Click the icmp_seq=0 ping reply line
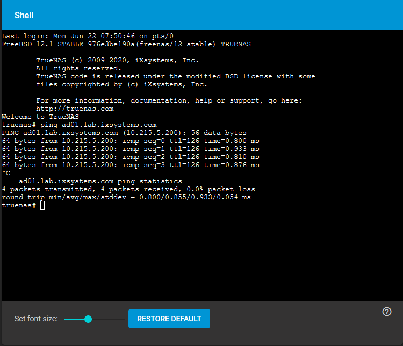Viewport: 403px width, 346px height. (x=131, y=141)
